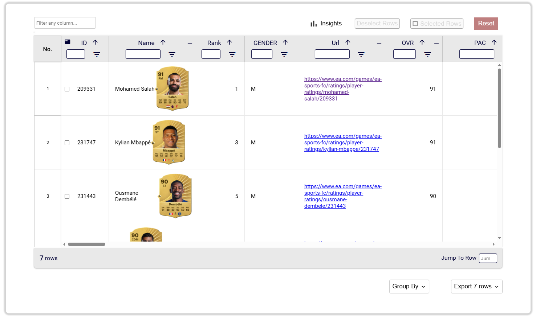Click the Reset button

tap(486, 24)
